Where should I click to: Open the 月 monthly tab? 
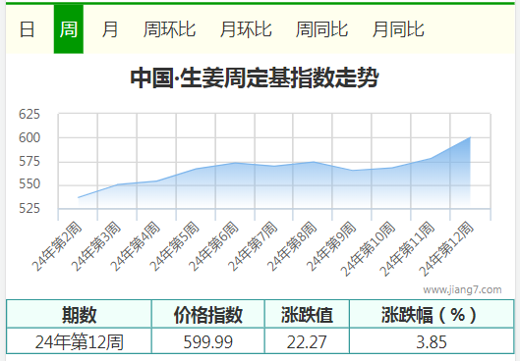[110, 29]
